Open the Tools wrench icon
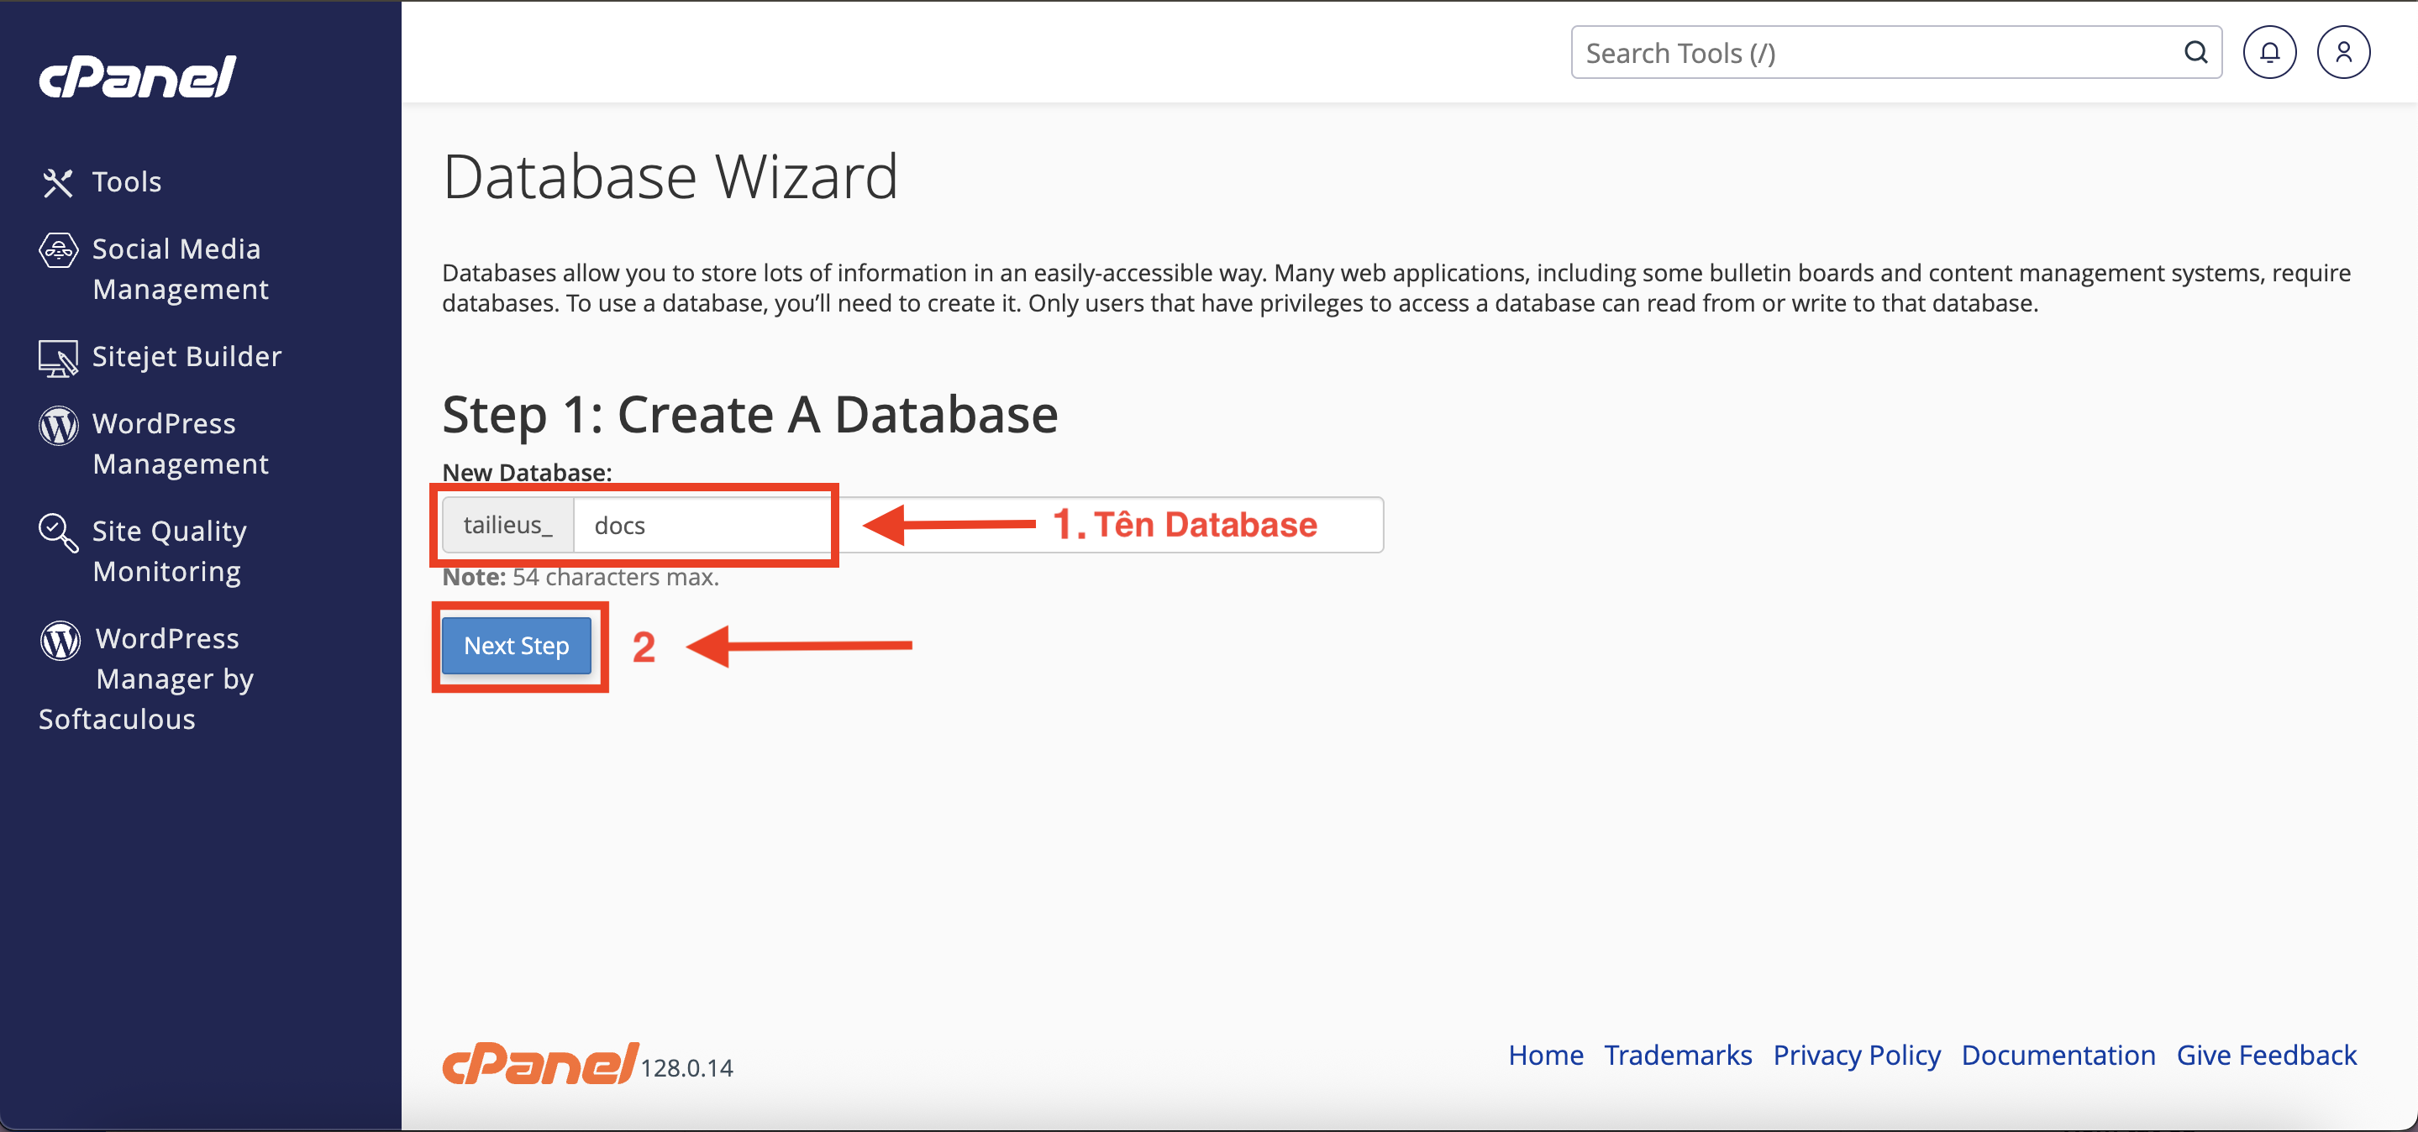The height and width of the screenshot is (1132, 2418). [57, 182]
